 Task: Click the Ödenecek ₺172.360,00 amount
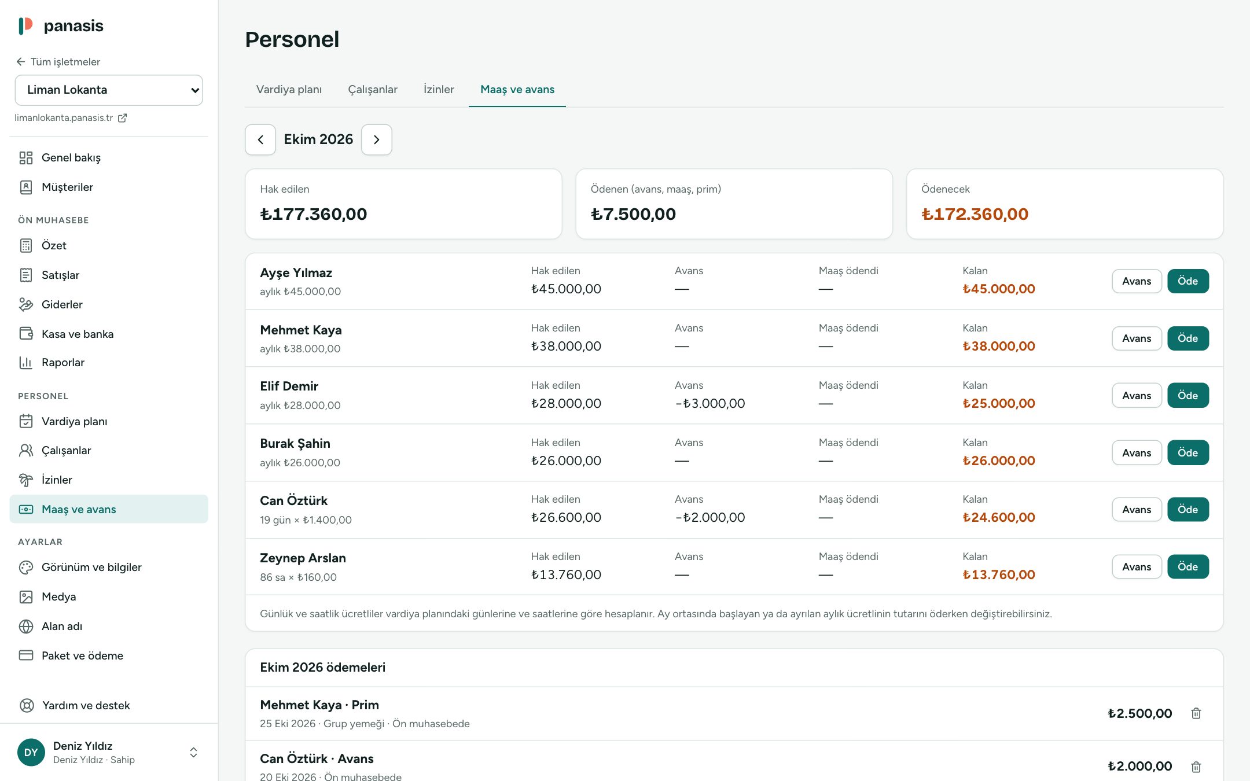975,214
